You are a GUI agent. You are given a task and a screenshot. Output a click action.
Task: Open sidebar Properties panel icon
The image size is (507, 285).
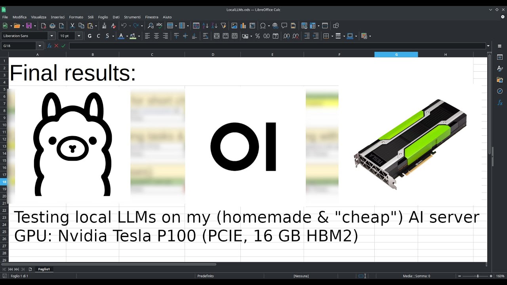[x=500, y=57]
